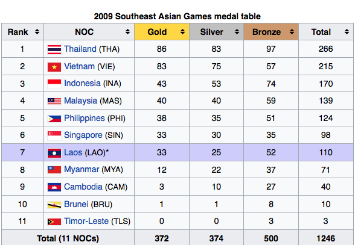This screenshot has height=245, width=355.
Task: Click the Cambodia flag icon
Action: [x=54, y=187]
